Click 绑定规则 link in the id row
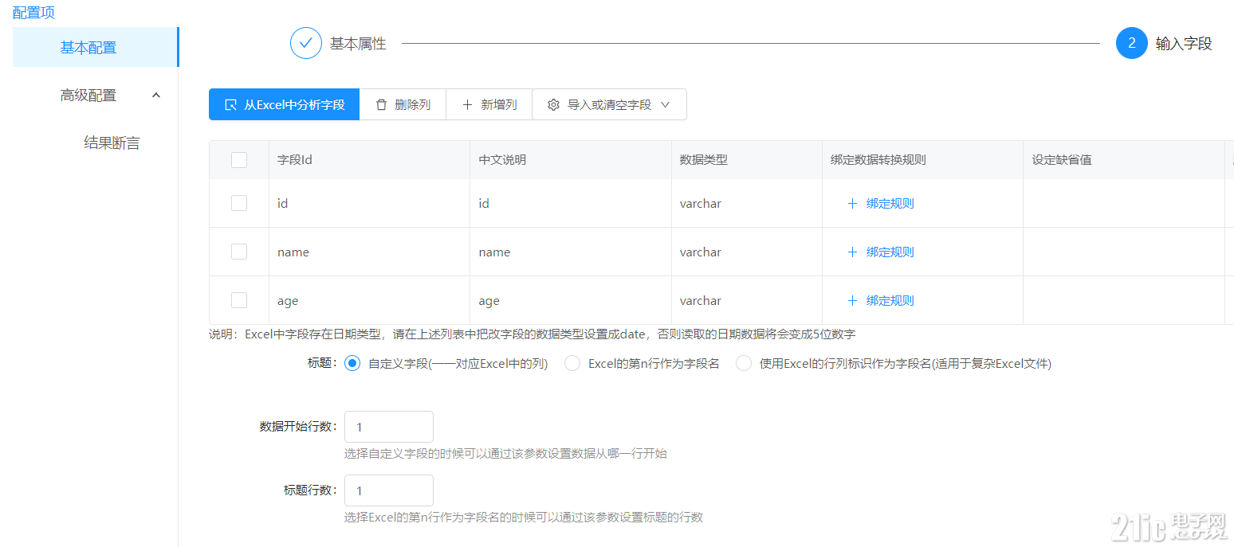1234x547 pixels. [890, 203]
